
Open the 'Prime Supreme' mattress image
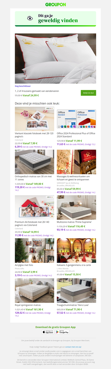tap(77, 207)
